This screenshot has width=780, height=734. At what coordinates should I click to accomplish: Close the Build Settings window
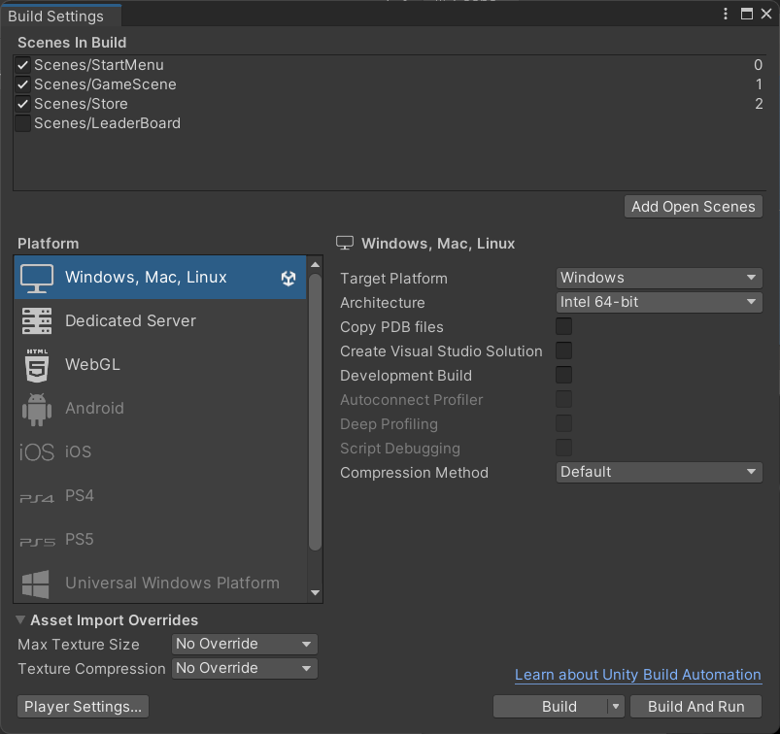tap(766, 14)
